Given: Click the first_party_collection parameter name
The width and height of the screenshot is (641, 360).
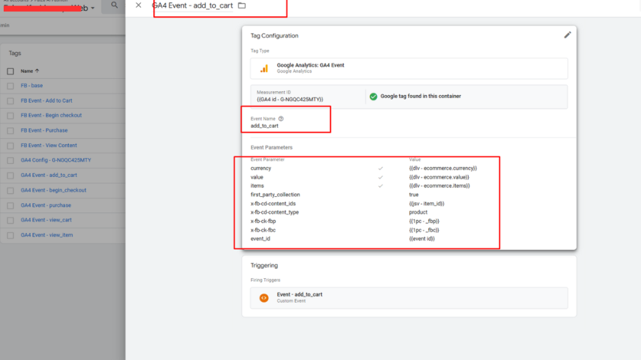Looking at the screenshot, I should [275, 195].
